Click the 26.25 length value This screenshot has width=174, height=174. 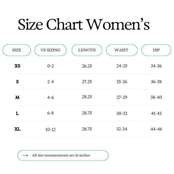tap(87, 66)
